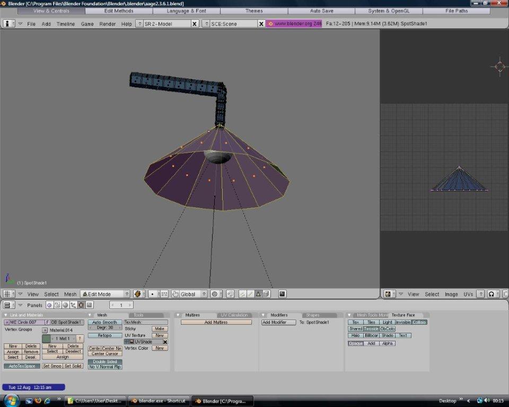Open the UV editor image browse dropdown

pyautogui.click(x=481, y=294)
